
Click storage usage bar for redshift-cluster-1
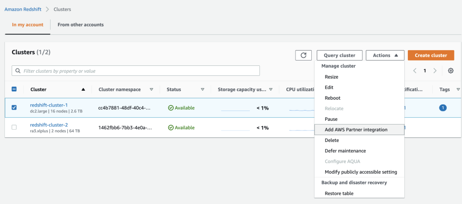tap(236, 111)
